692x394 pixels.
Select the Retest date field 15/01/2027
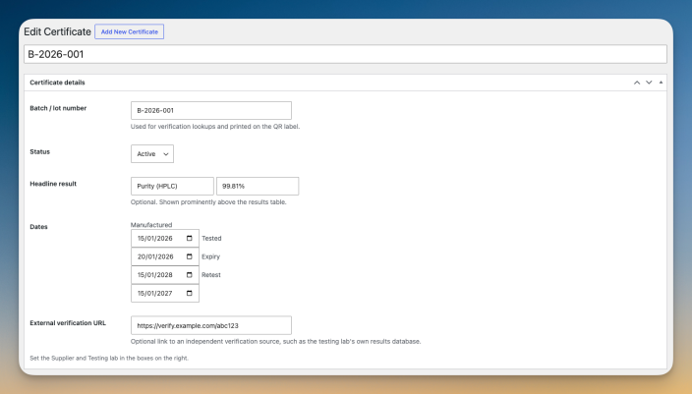(x=164, y=294)
